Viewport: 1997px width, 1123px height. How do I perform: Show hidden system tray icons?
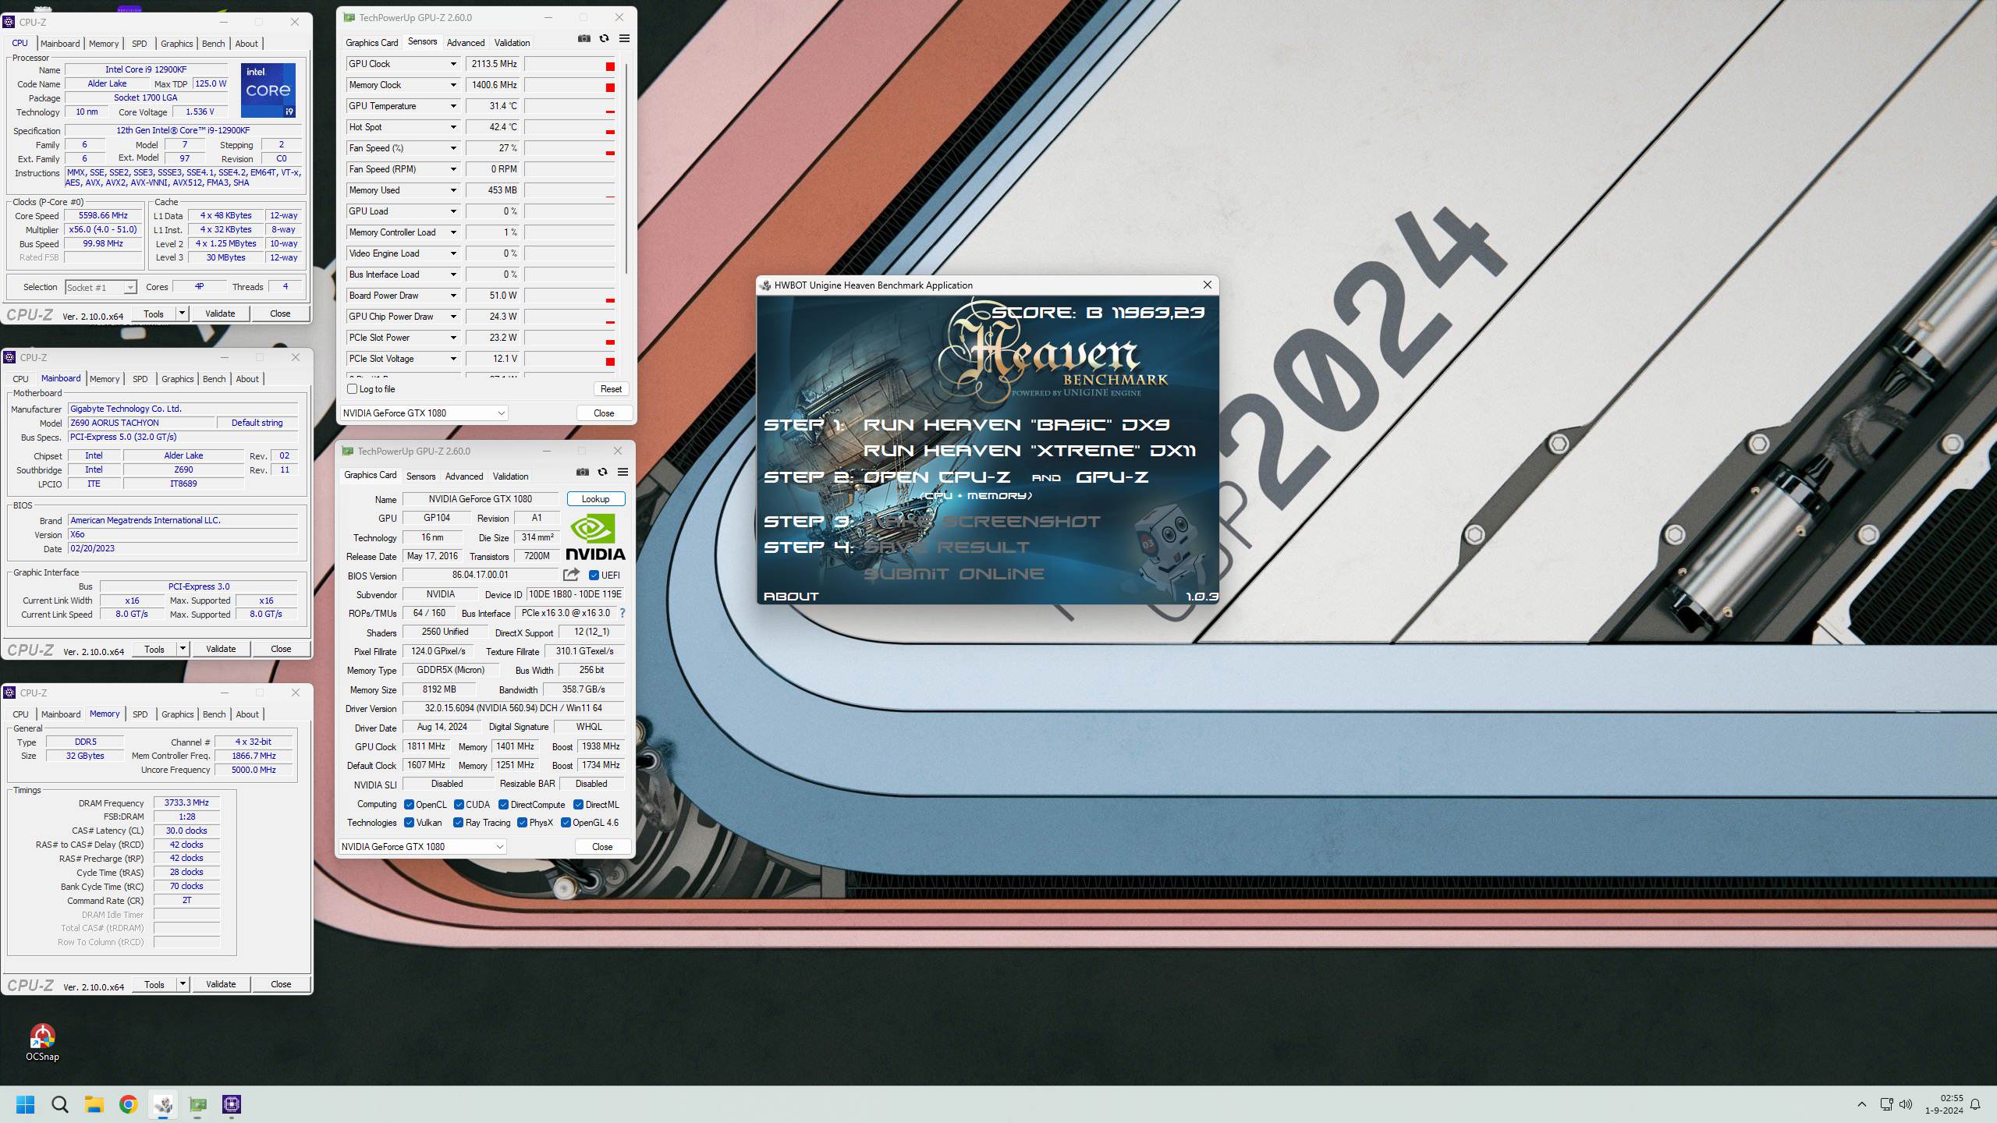1862,1104
